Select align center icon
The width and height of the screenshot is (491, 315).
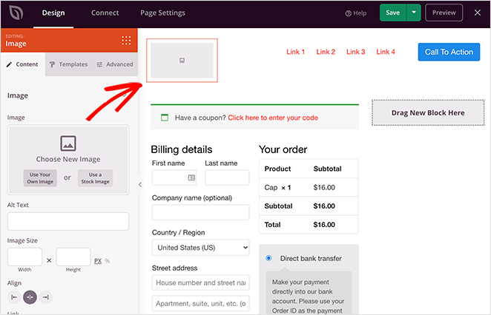click(x=30, y=297)
